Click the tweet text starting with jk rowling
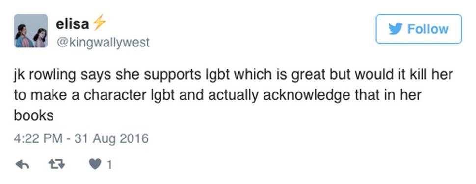Image resolution: width=476 pixels, height=184 pixels. pos(234,95)
